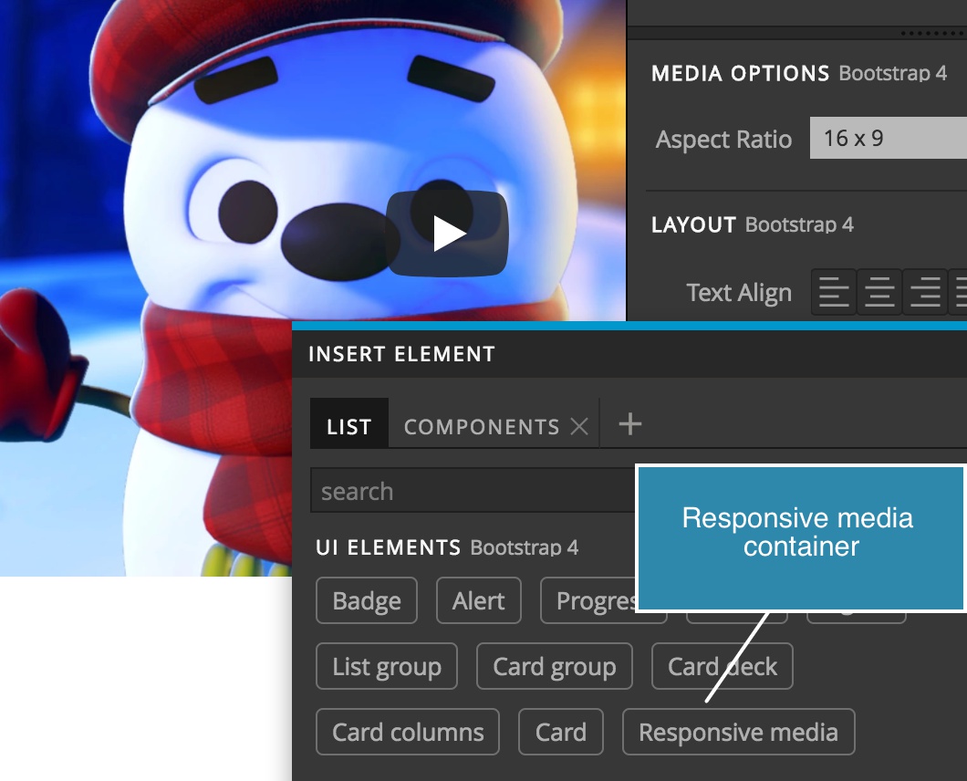Click the Text Align label

click(739, 292)
